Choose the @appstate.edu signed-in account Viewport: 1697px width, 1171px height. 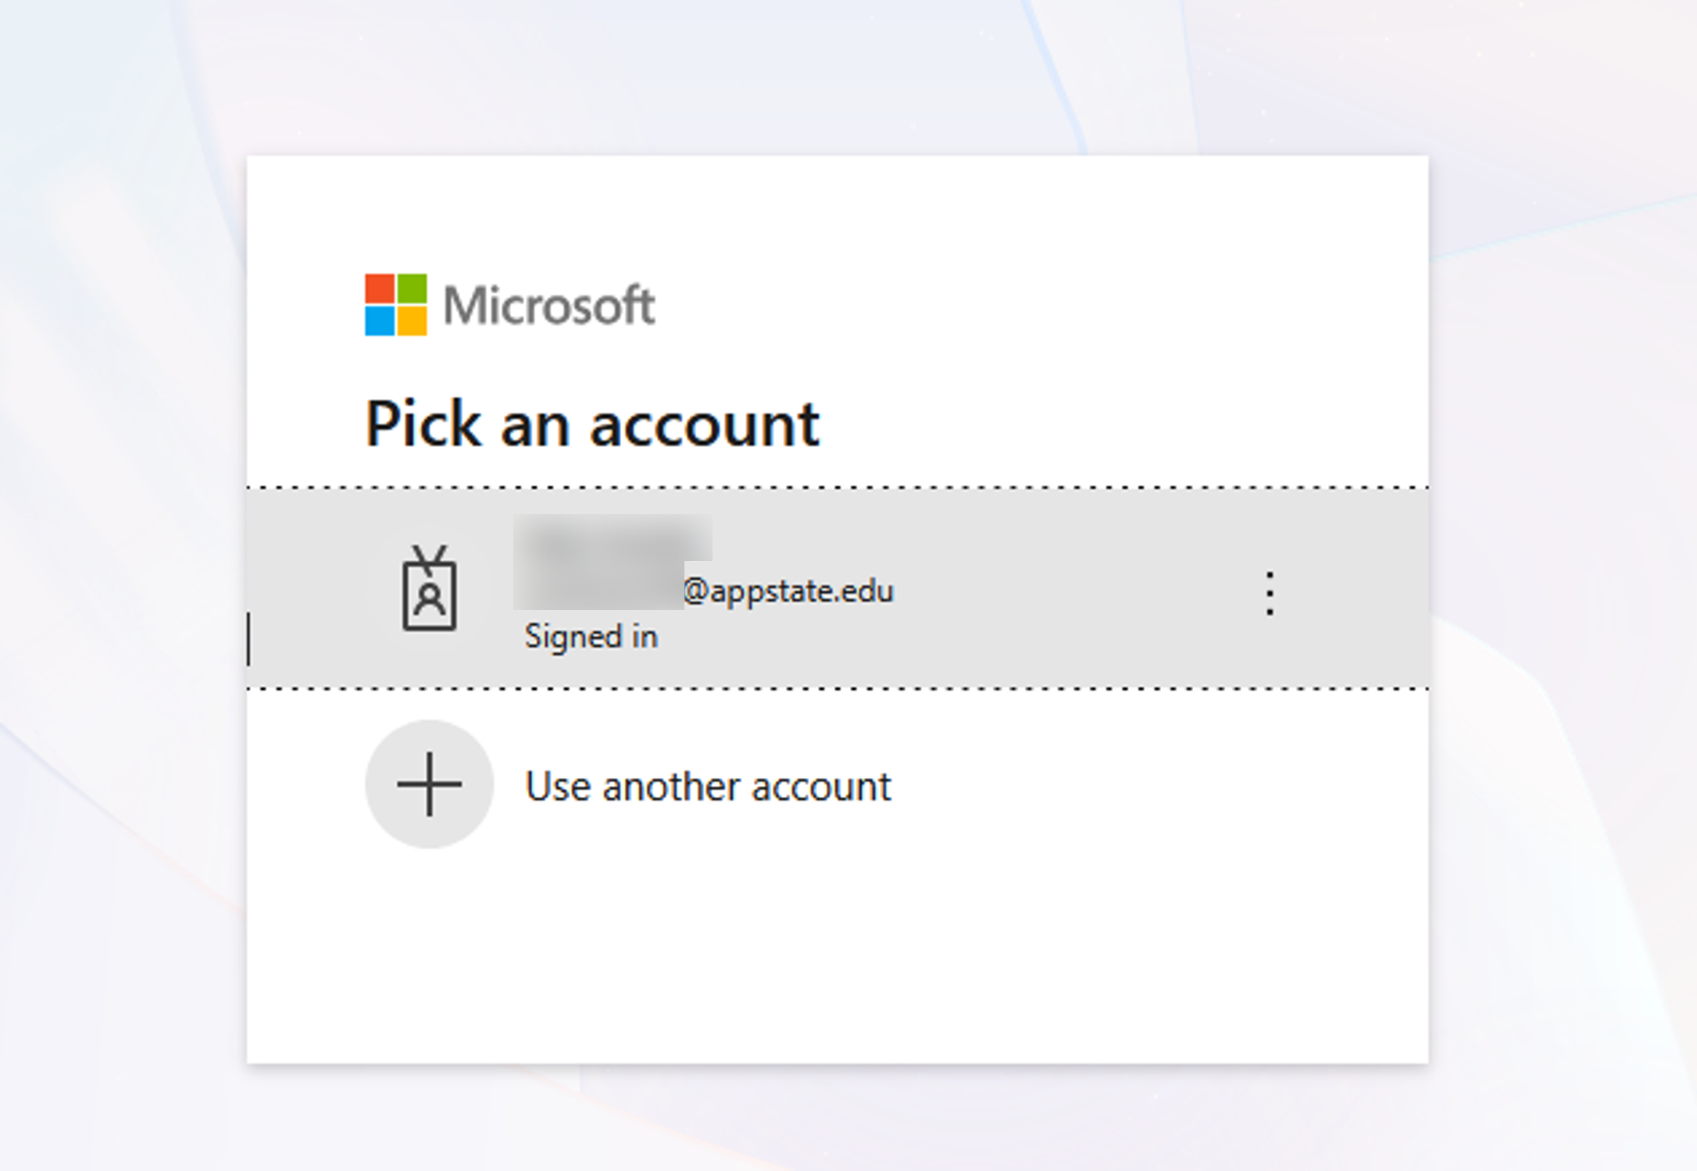838,588
